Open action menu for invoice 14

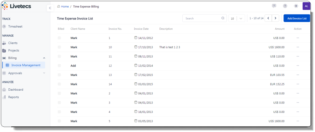[298, 84]
